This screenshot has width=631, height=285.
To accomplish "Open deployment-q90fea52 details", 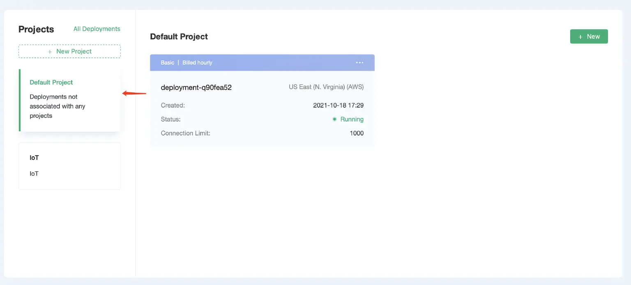I will [196, 87].
